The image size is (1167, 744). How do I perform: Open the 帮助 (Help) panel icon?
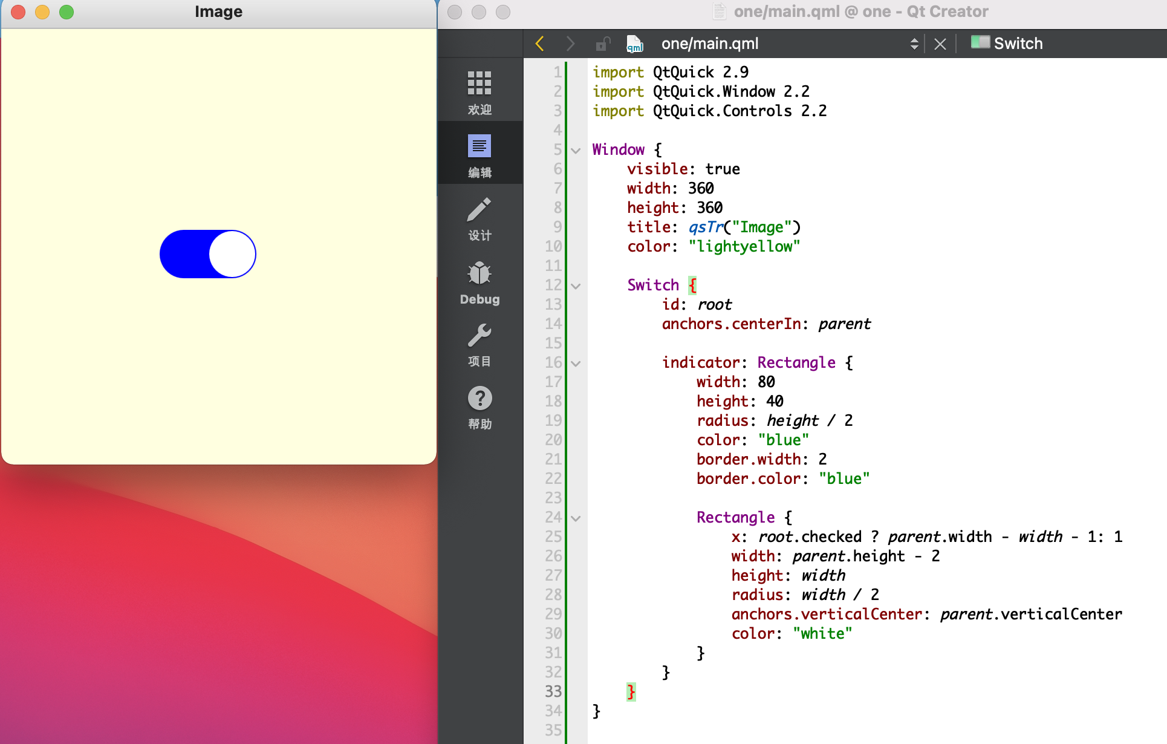pyautogui.click(x=478, y=399)
